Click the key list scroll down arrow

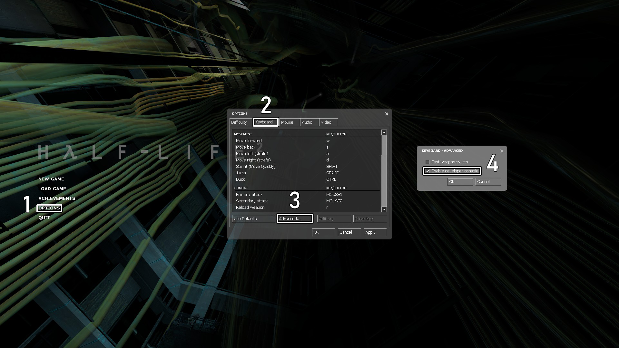[384, 209]
